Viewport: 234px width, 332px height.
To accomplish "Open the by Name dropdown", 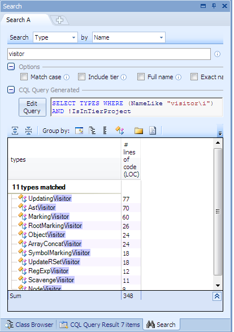I will (x=129, y=37).
